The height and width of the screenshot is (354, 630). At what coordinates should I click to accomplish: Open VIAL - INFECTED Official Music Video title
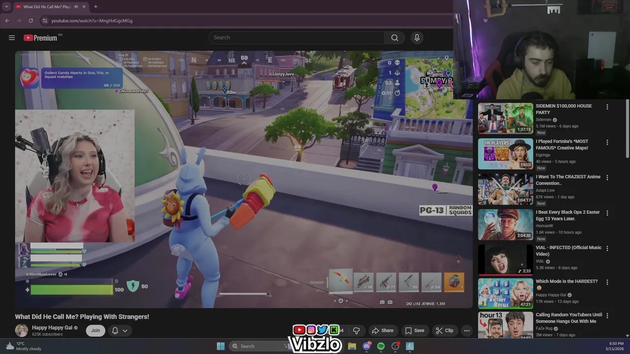pos(568,251)
